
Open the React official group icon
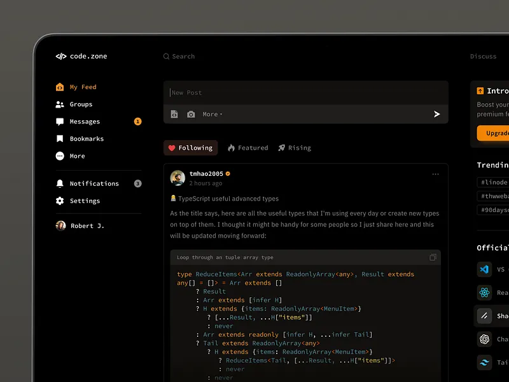[x=485, y=293]
